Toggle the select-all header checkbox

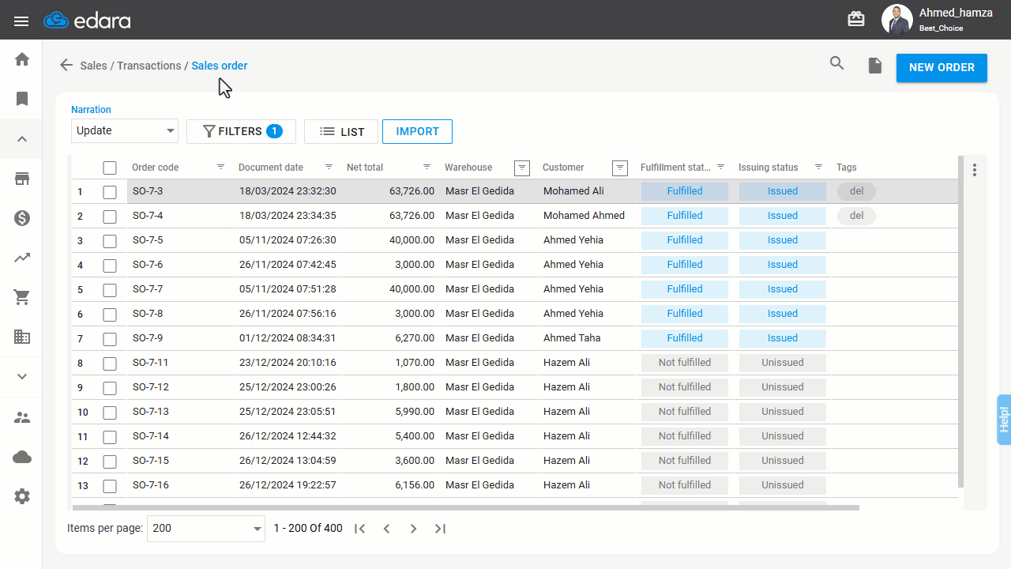click(x=110, y=168)
